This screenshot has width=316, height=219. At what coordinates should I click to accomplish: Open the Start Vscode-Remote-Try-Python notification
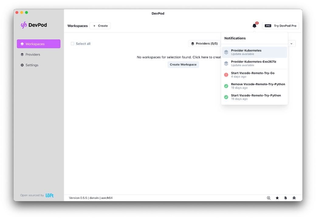(254, 97)
